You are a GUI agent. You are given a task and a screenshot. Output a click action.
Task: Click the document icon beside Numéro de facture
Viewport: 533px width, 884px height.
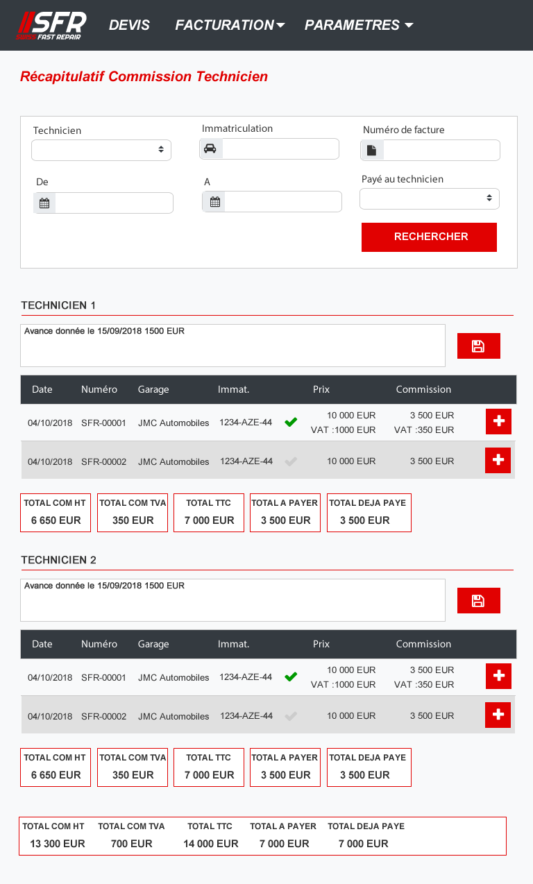[x=372, y=151]
